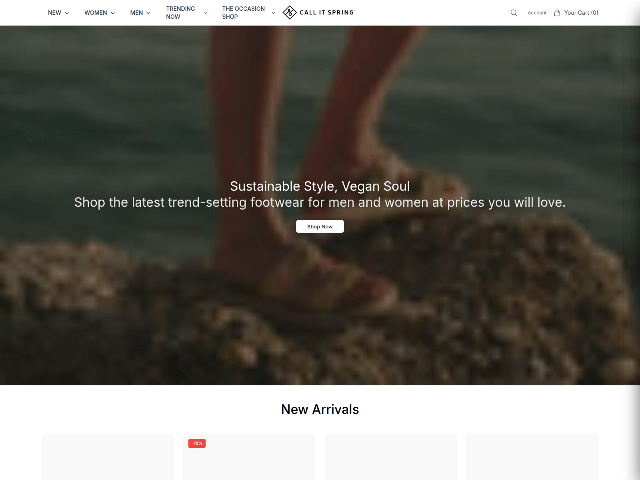640x480 pixels.
Task: Expand the TRENDING NOW chevron
Action: (x=205, y=13)
